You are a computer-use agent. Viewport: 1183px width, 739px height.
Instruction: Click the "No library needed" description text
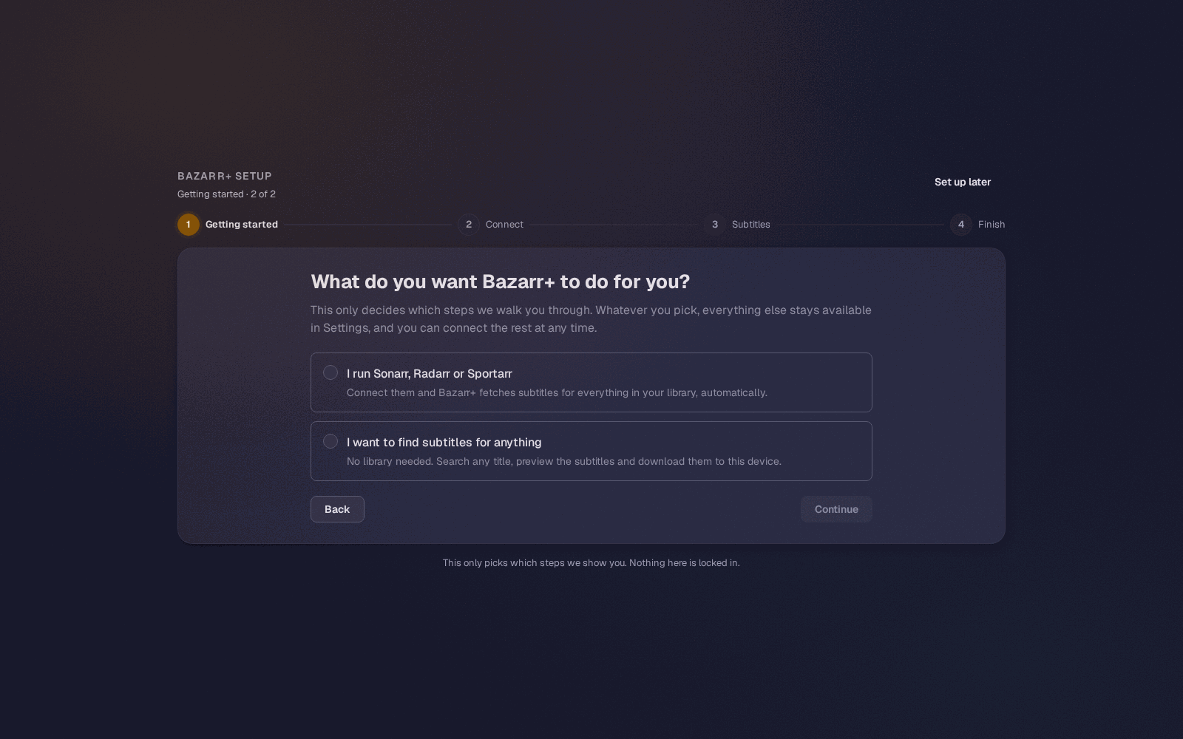(563, 461)
